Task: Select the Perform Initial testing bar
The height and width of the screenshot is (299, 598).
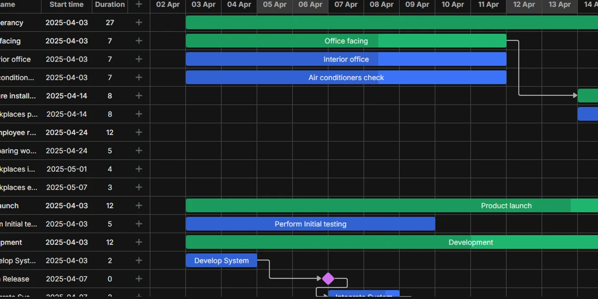Action: pyautogui.click(x=310, y=224)
